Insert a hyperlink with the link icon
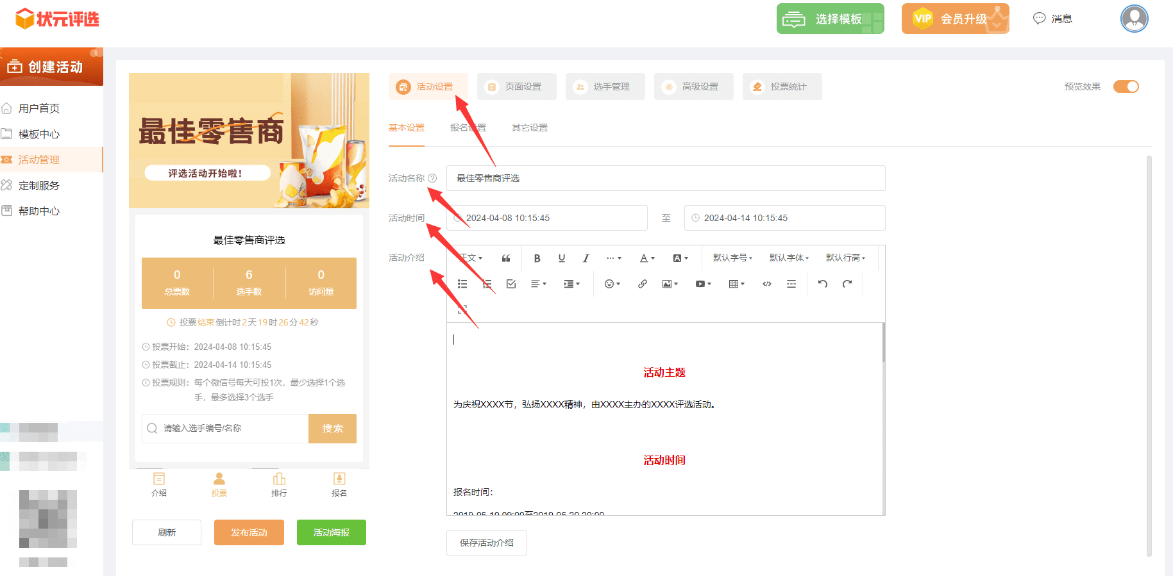The width and height of the screenshot is (1173, 576). point(642,284)
